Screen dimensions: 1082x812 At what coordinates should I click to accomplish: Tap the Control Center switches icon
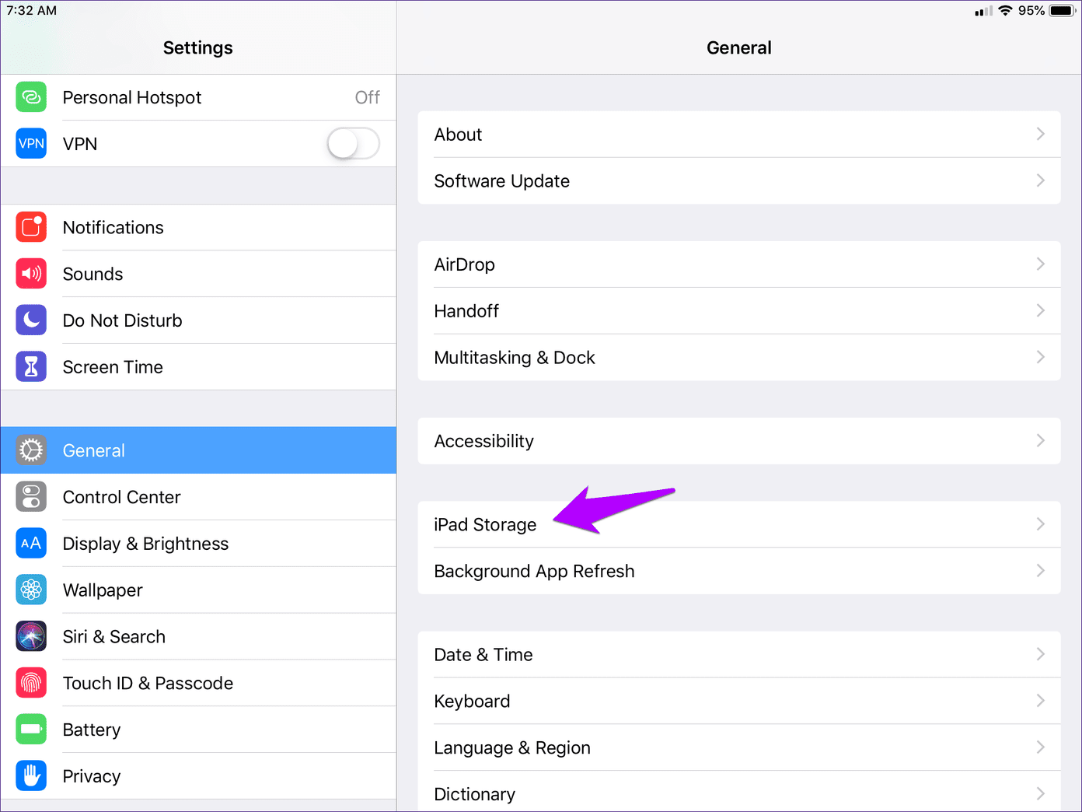[31, 497]
